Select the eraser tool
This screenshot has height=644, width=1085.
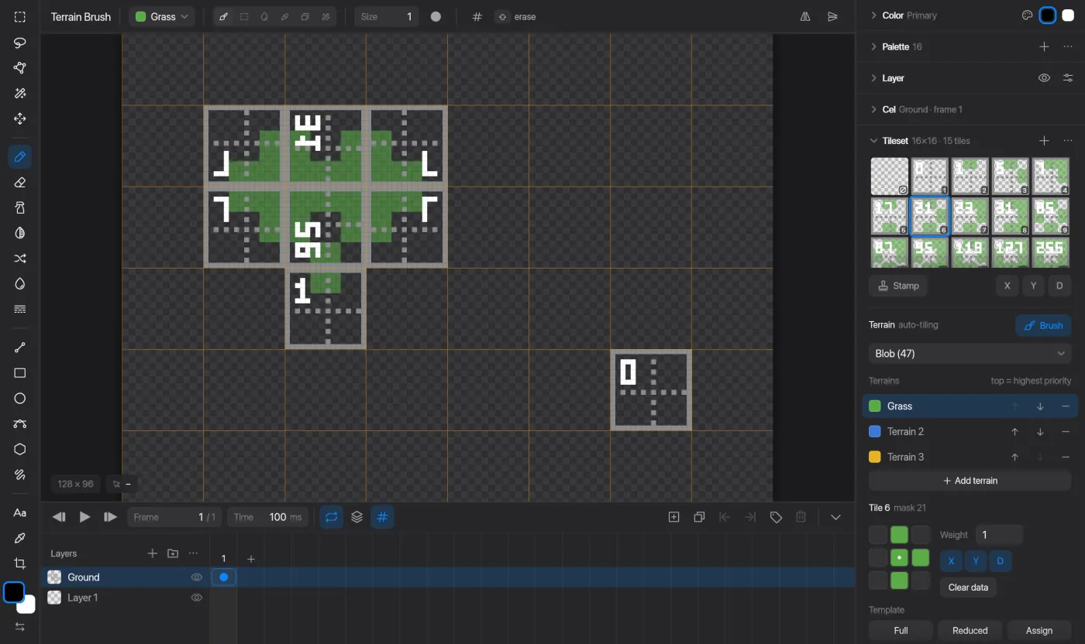click(20, 183)
